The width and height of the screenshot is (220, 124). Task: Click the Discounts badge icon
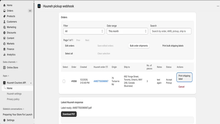pyautogui.click(x=4, y=33)
